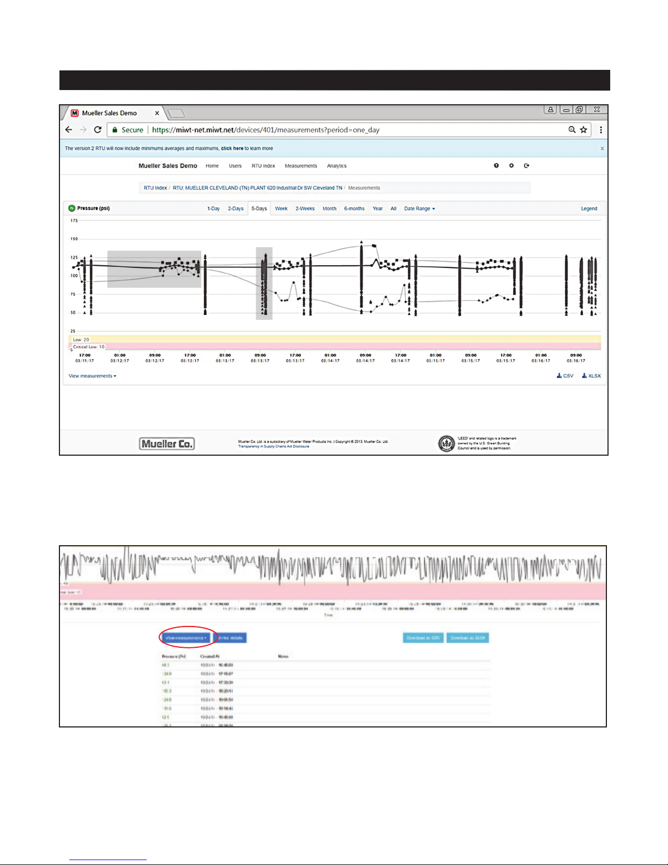The width and height of the screenshot is (668, 865).
Task: Download chart data as CSV
Action: [x=565, y=376]
